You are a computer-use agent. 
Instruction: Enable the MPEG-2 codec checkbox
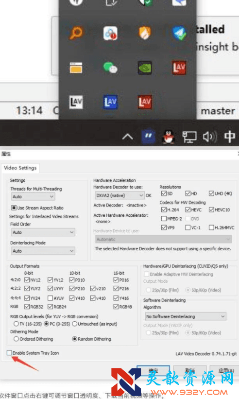[x=164, y=219]
